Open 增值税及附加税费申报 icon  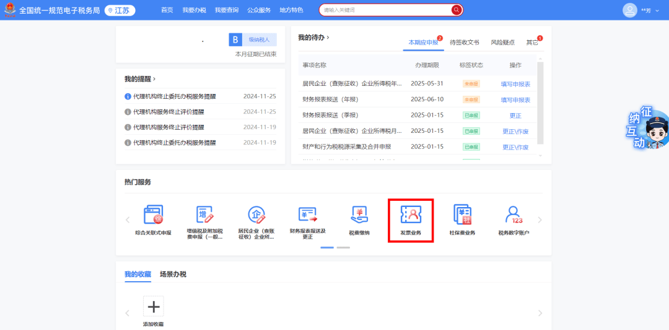point(204,220)
